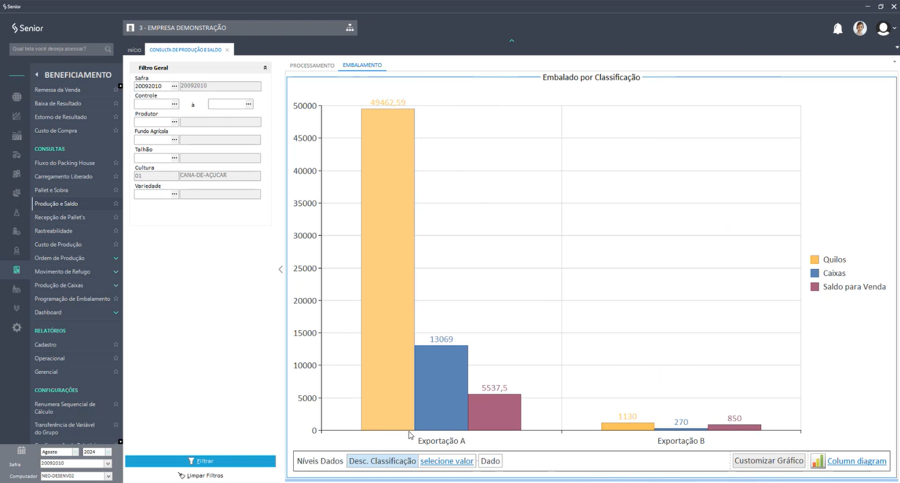The height and width of the screenshot is (483, 900).
Task: Click the search magnifier in the screen search box
Action: click(108, 49)
